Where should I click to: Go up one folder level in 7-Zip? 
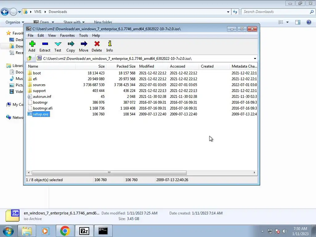click(30, 58)
